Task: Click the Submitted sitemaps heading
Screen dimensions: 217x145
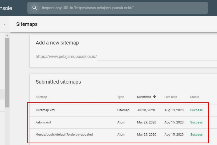Action: (x=58, y=82)
